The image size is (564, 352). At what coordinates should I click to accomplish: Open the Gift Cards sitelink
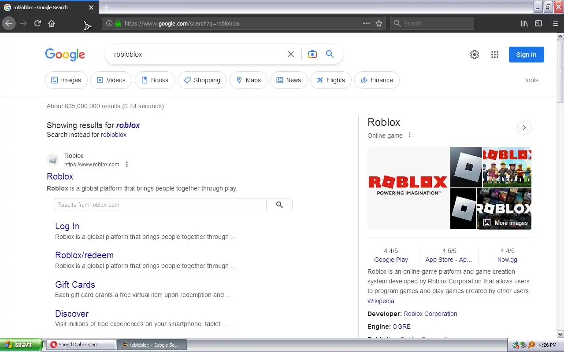coord(75,285)
